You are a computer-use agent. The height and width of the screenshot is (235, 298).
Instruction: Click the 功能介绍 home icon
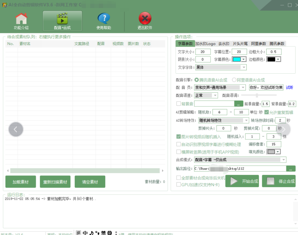[21, 19]
